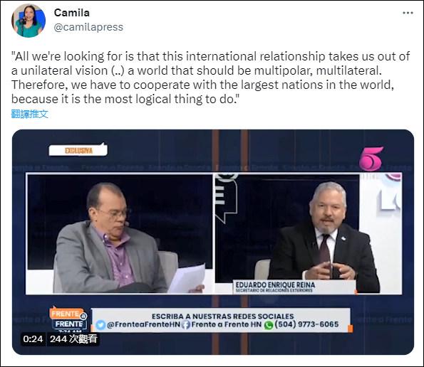Image resolution: width=424 pixels, height=367 pixels.
Task: Click the WhatsApp icon in banner
Action: pos(269,325)
